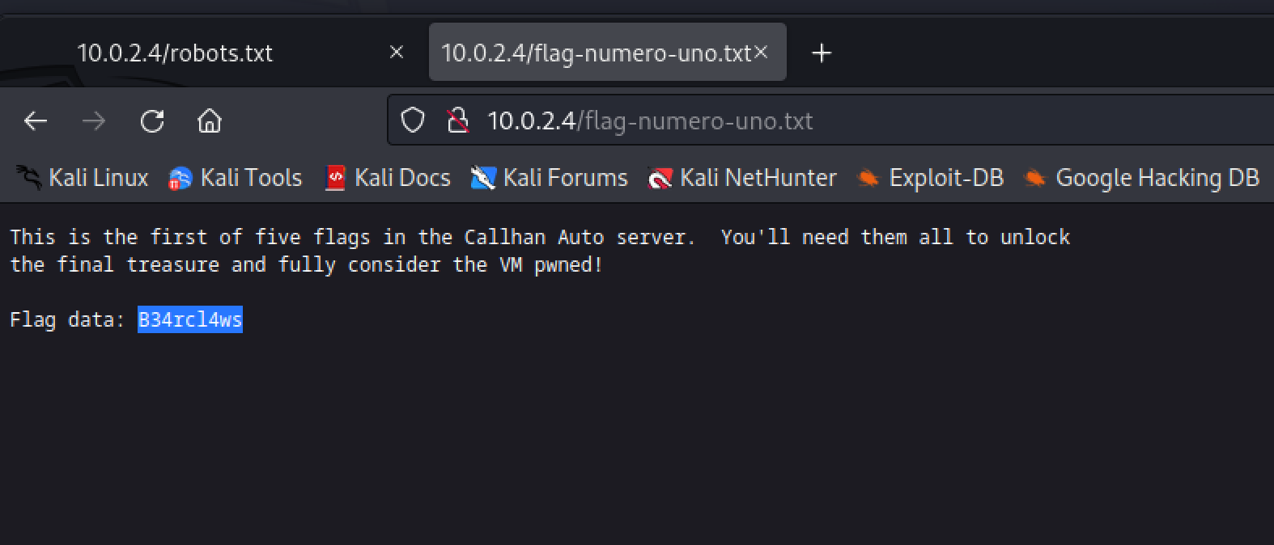Screen dimensions: 1274x545
Task: Click the highlighted flag text B34rcl4ws
Action: point(190,320)
